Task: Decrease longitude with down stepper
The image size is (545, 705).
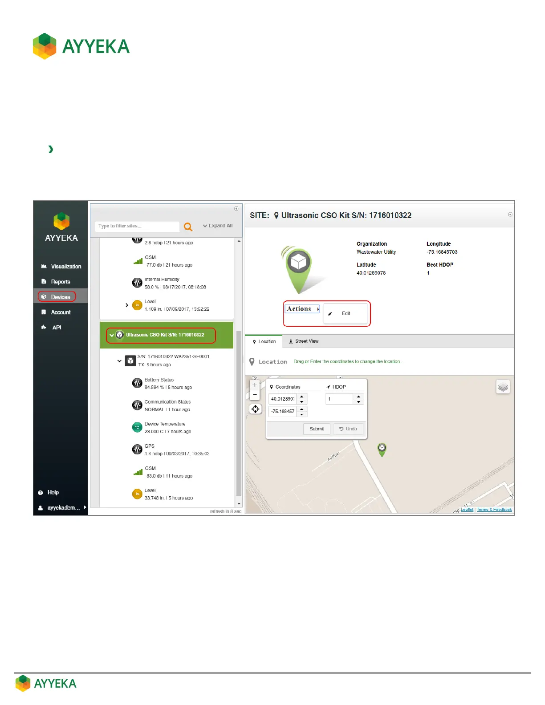Action: (x=302, y=414)
